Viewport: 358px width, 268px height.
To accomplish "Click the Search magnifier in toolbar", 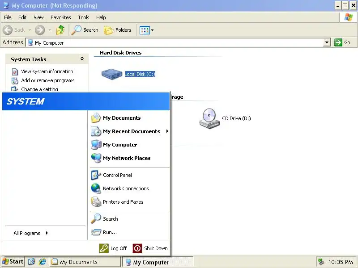I will (76, 30).
